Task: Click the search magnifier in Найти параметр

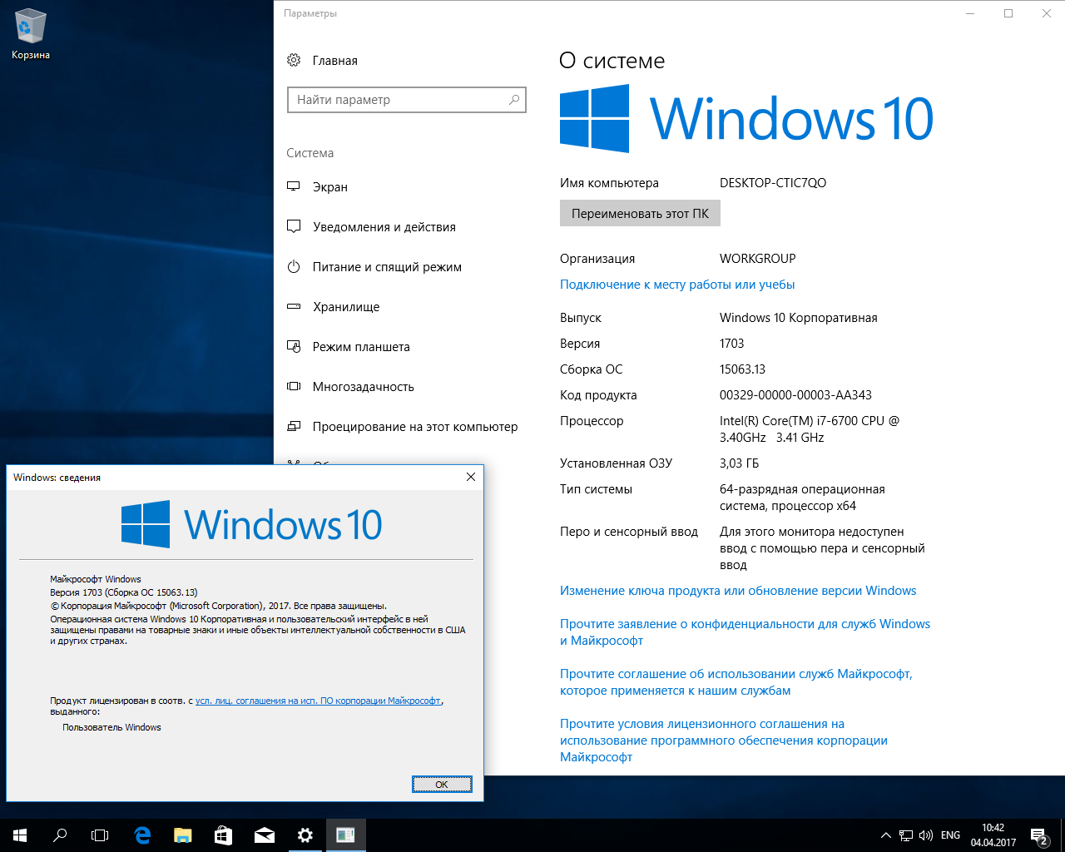Action: click(514, 100)
